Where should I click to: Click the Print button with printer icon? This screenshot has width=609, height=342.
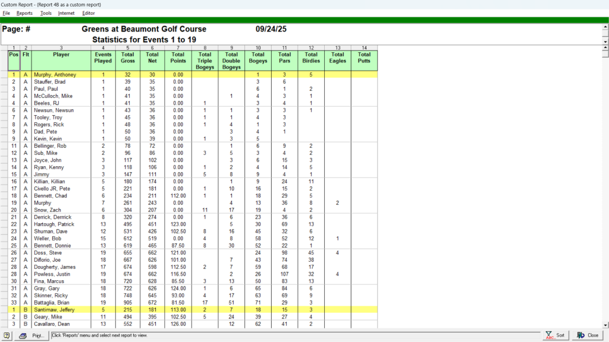(x=31, y=335)
